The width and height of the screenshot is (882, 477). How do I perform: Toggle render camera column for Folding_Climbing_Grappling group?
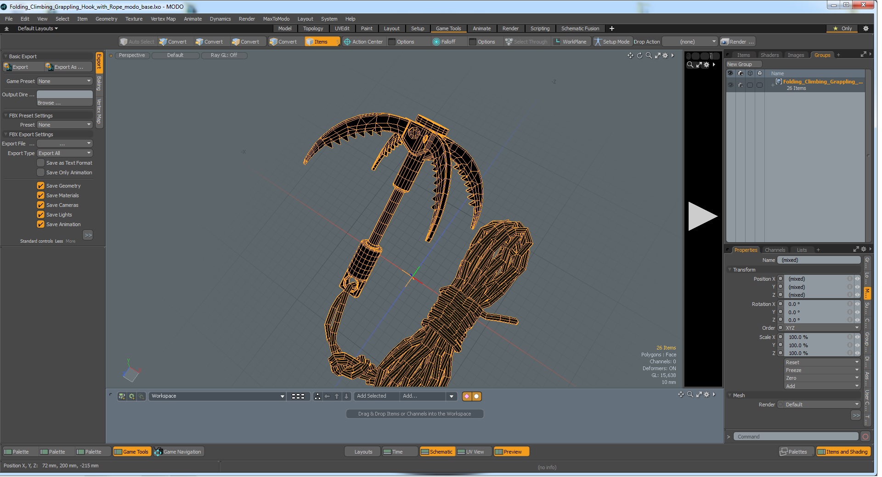[x=740, y=85]
